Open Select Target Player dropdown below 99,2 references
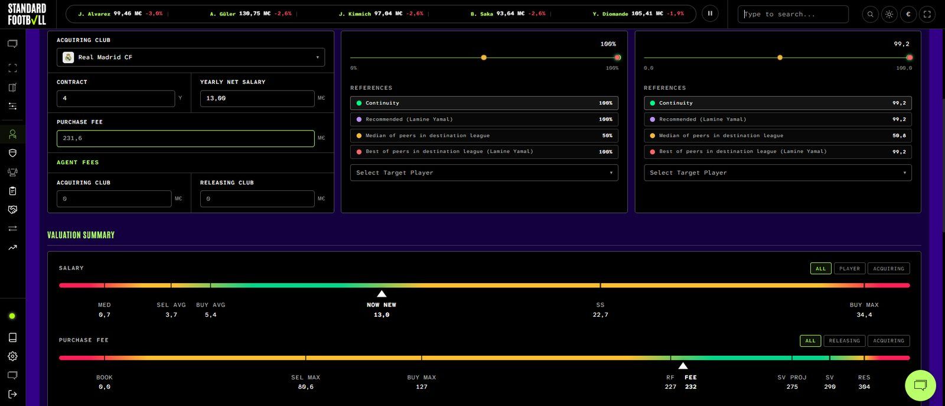The height and width of the screenshot is (406, 945). point(778,173)
